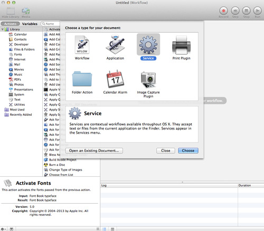
Task: Show the log list view button
Action: click(x=105, y=229)
